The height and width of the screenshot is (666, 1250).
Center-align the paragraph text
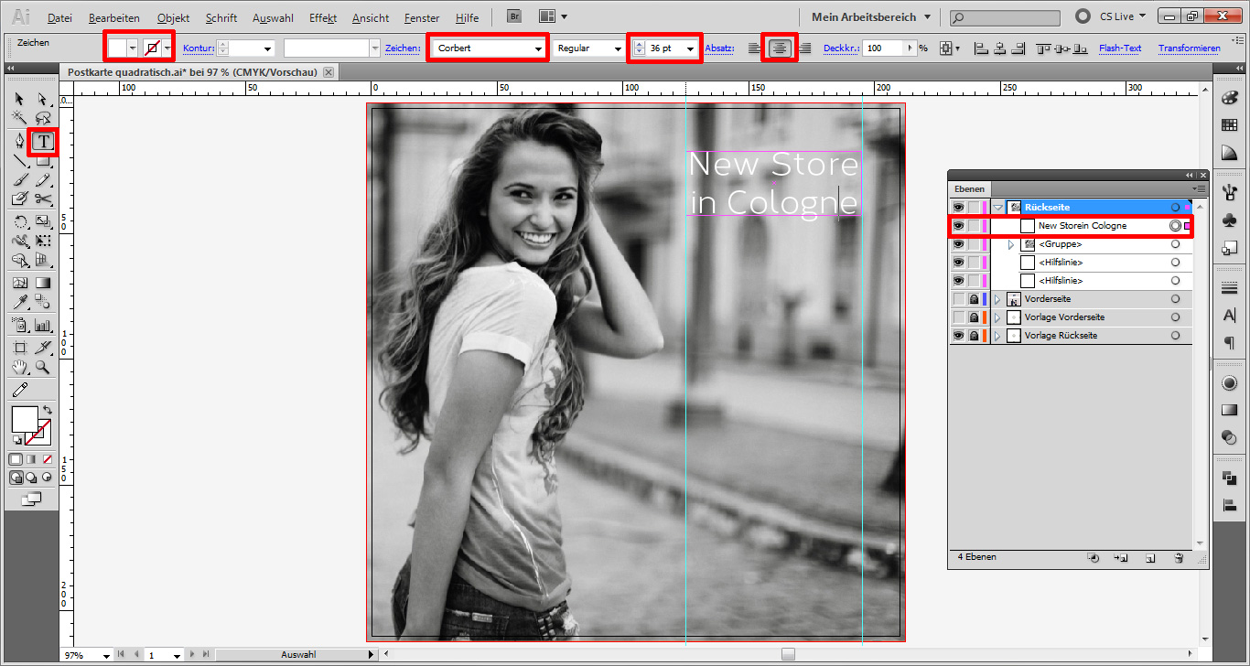click(x=780, y=48)
